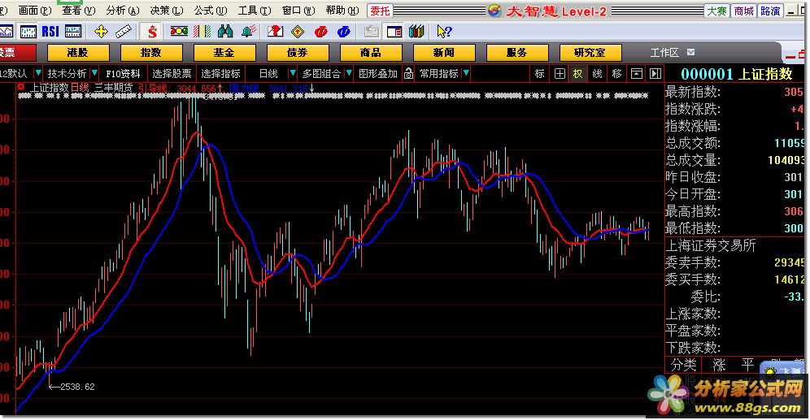Click the 委托 order button

click(381, 11)
